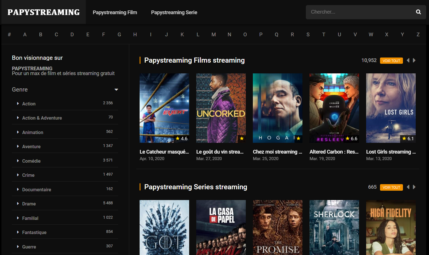Viewport: 429px width, 255px height.
Task: Filter titles by letter Z
Action: [x=418, y=35]
